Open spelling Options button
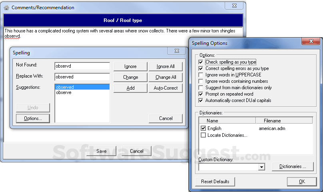 click(33, 118)
